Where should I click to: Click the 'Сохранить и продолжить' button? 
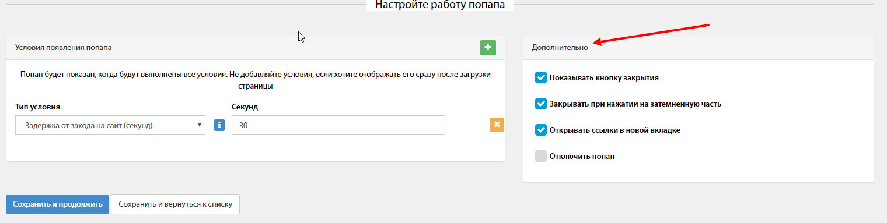(57, 204)
